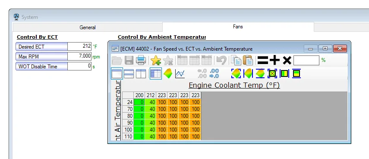Click the Open file folder icon

pos(117,61)
